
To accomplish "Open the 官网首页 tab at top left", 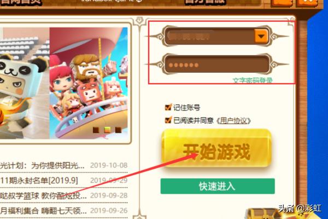I will [x=21, y=2].
